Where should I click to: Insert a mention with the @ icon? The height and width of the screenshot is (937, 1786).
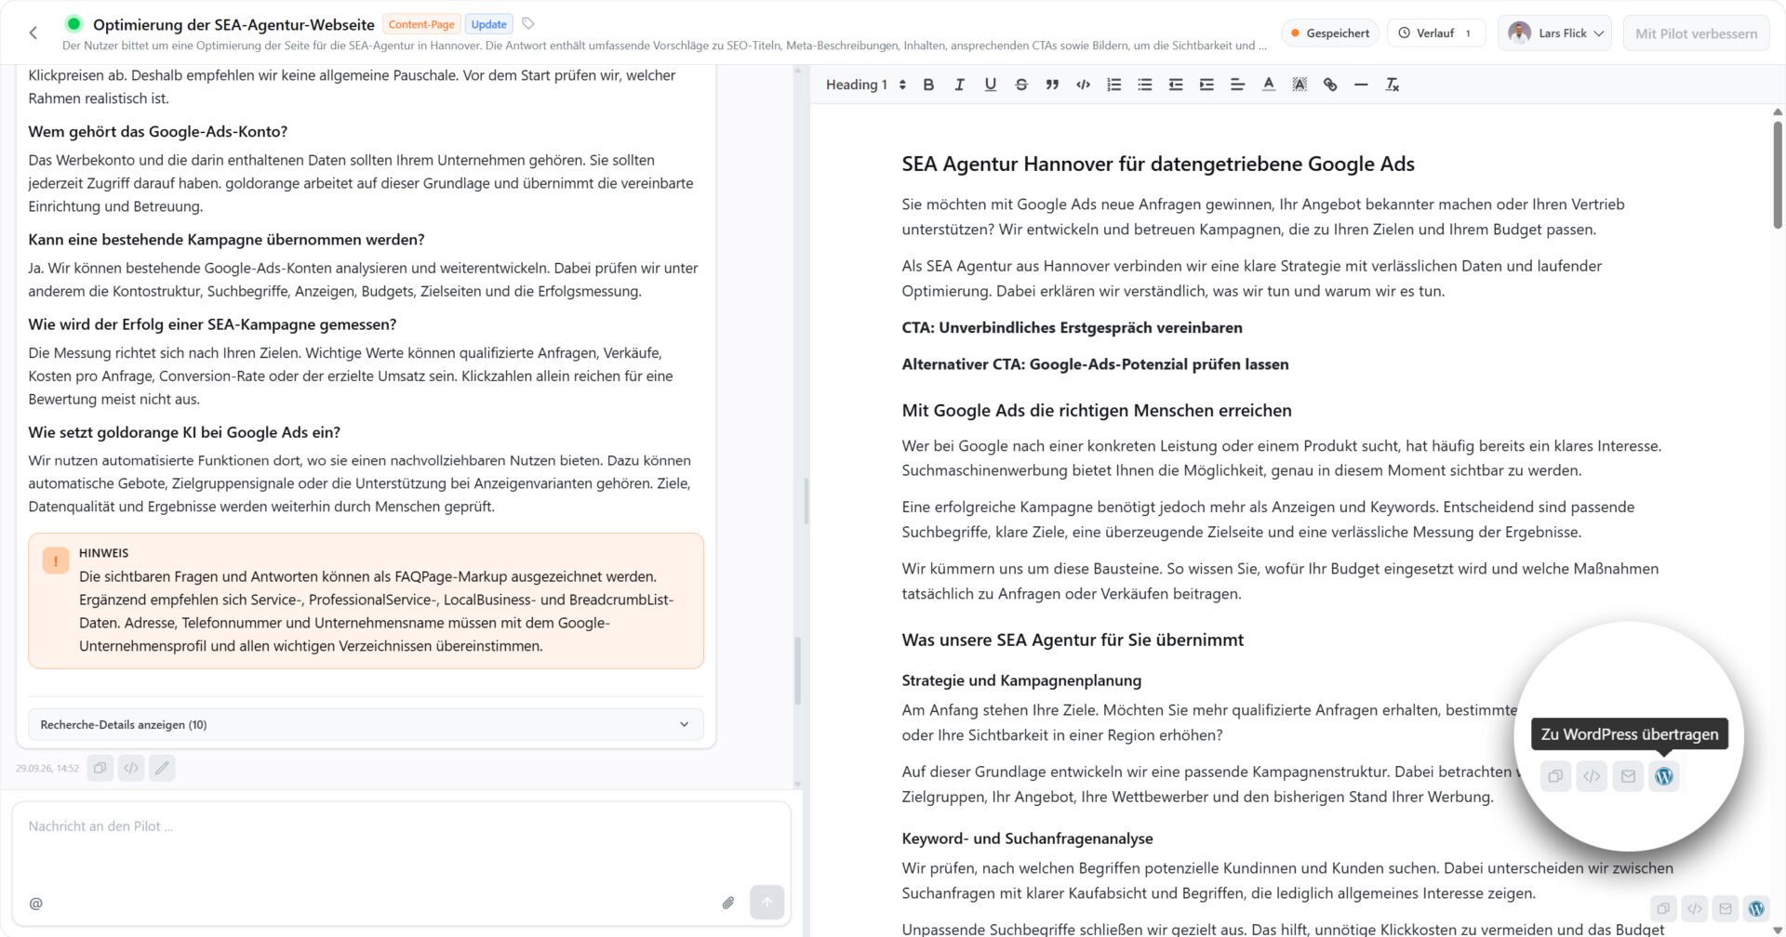pyautogui.click(x=36, y=904)
